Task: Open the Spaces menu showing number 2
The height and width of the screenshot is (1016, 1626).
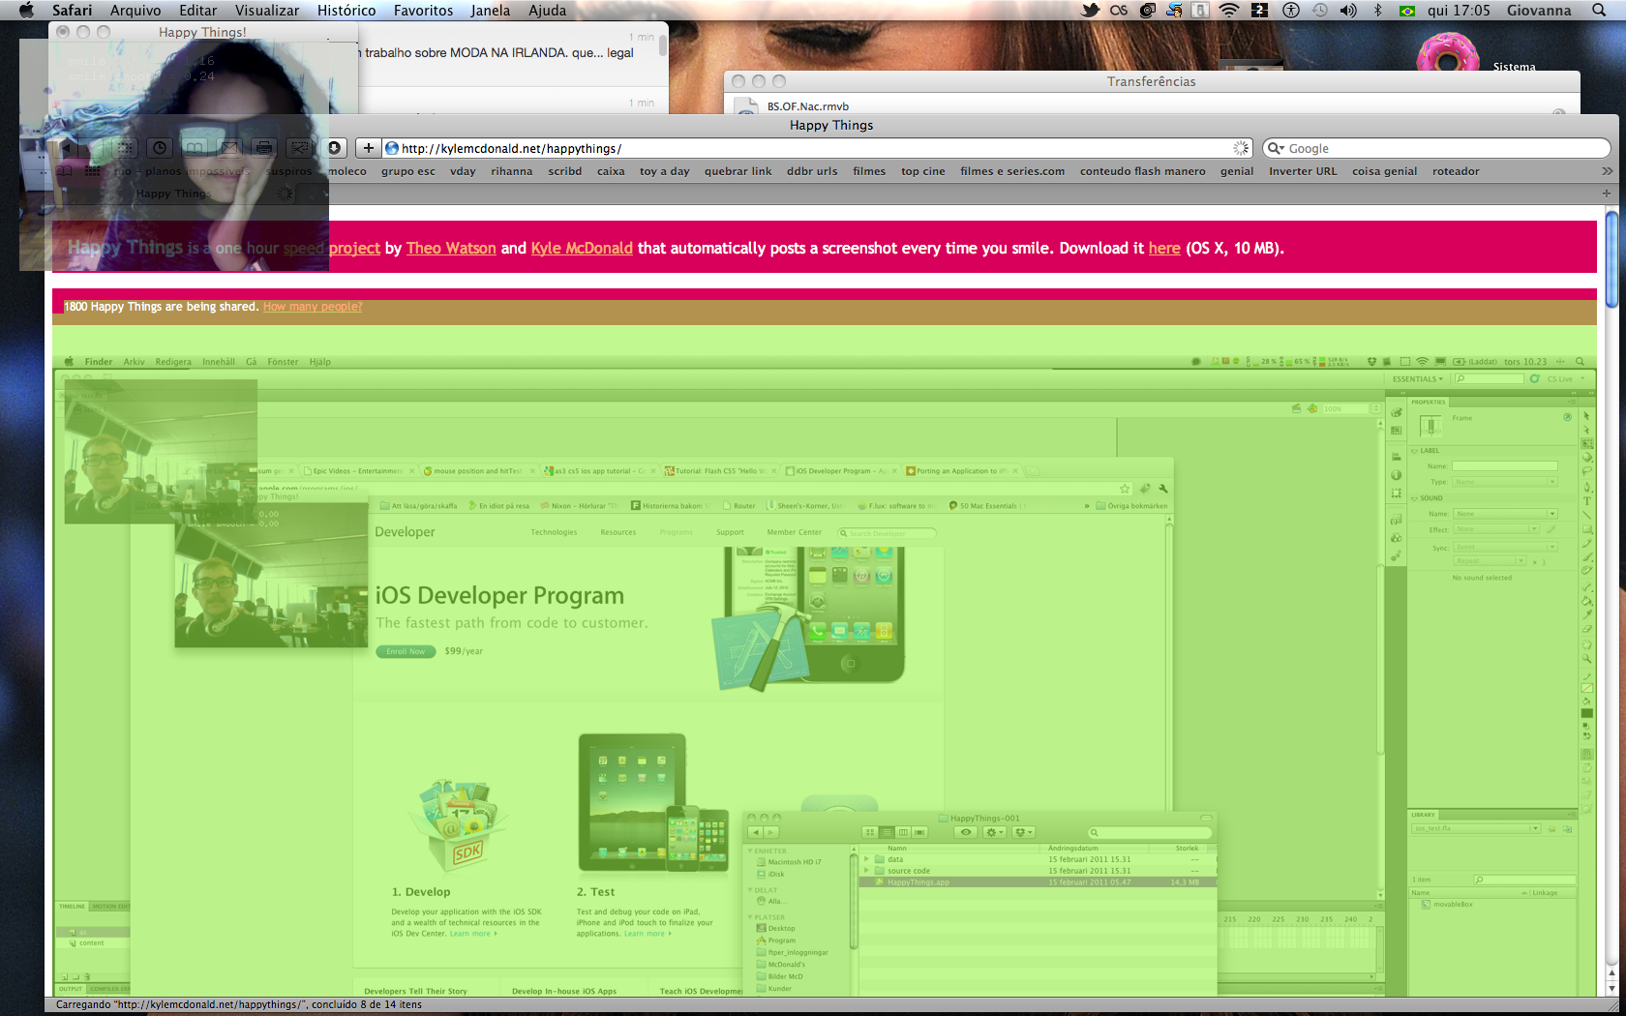Action: [x=1259, y=11]
